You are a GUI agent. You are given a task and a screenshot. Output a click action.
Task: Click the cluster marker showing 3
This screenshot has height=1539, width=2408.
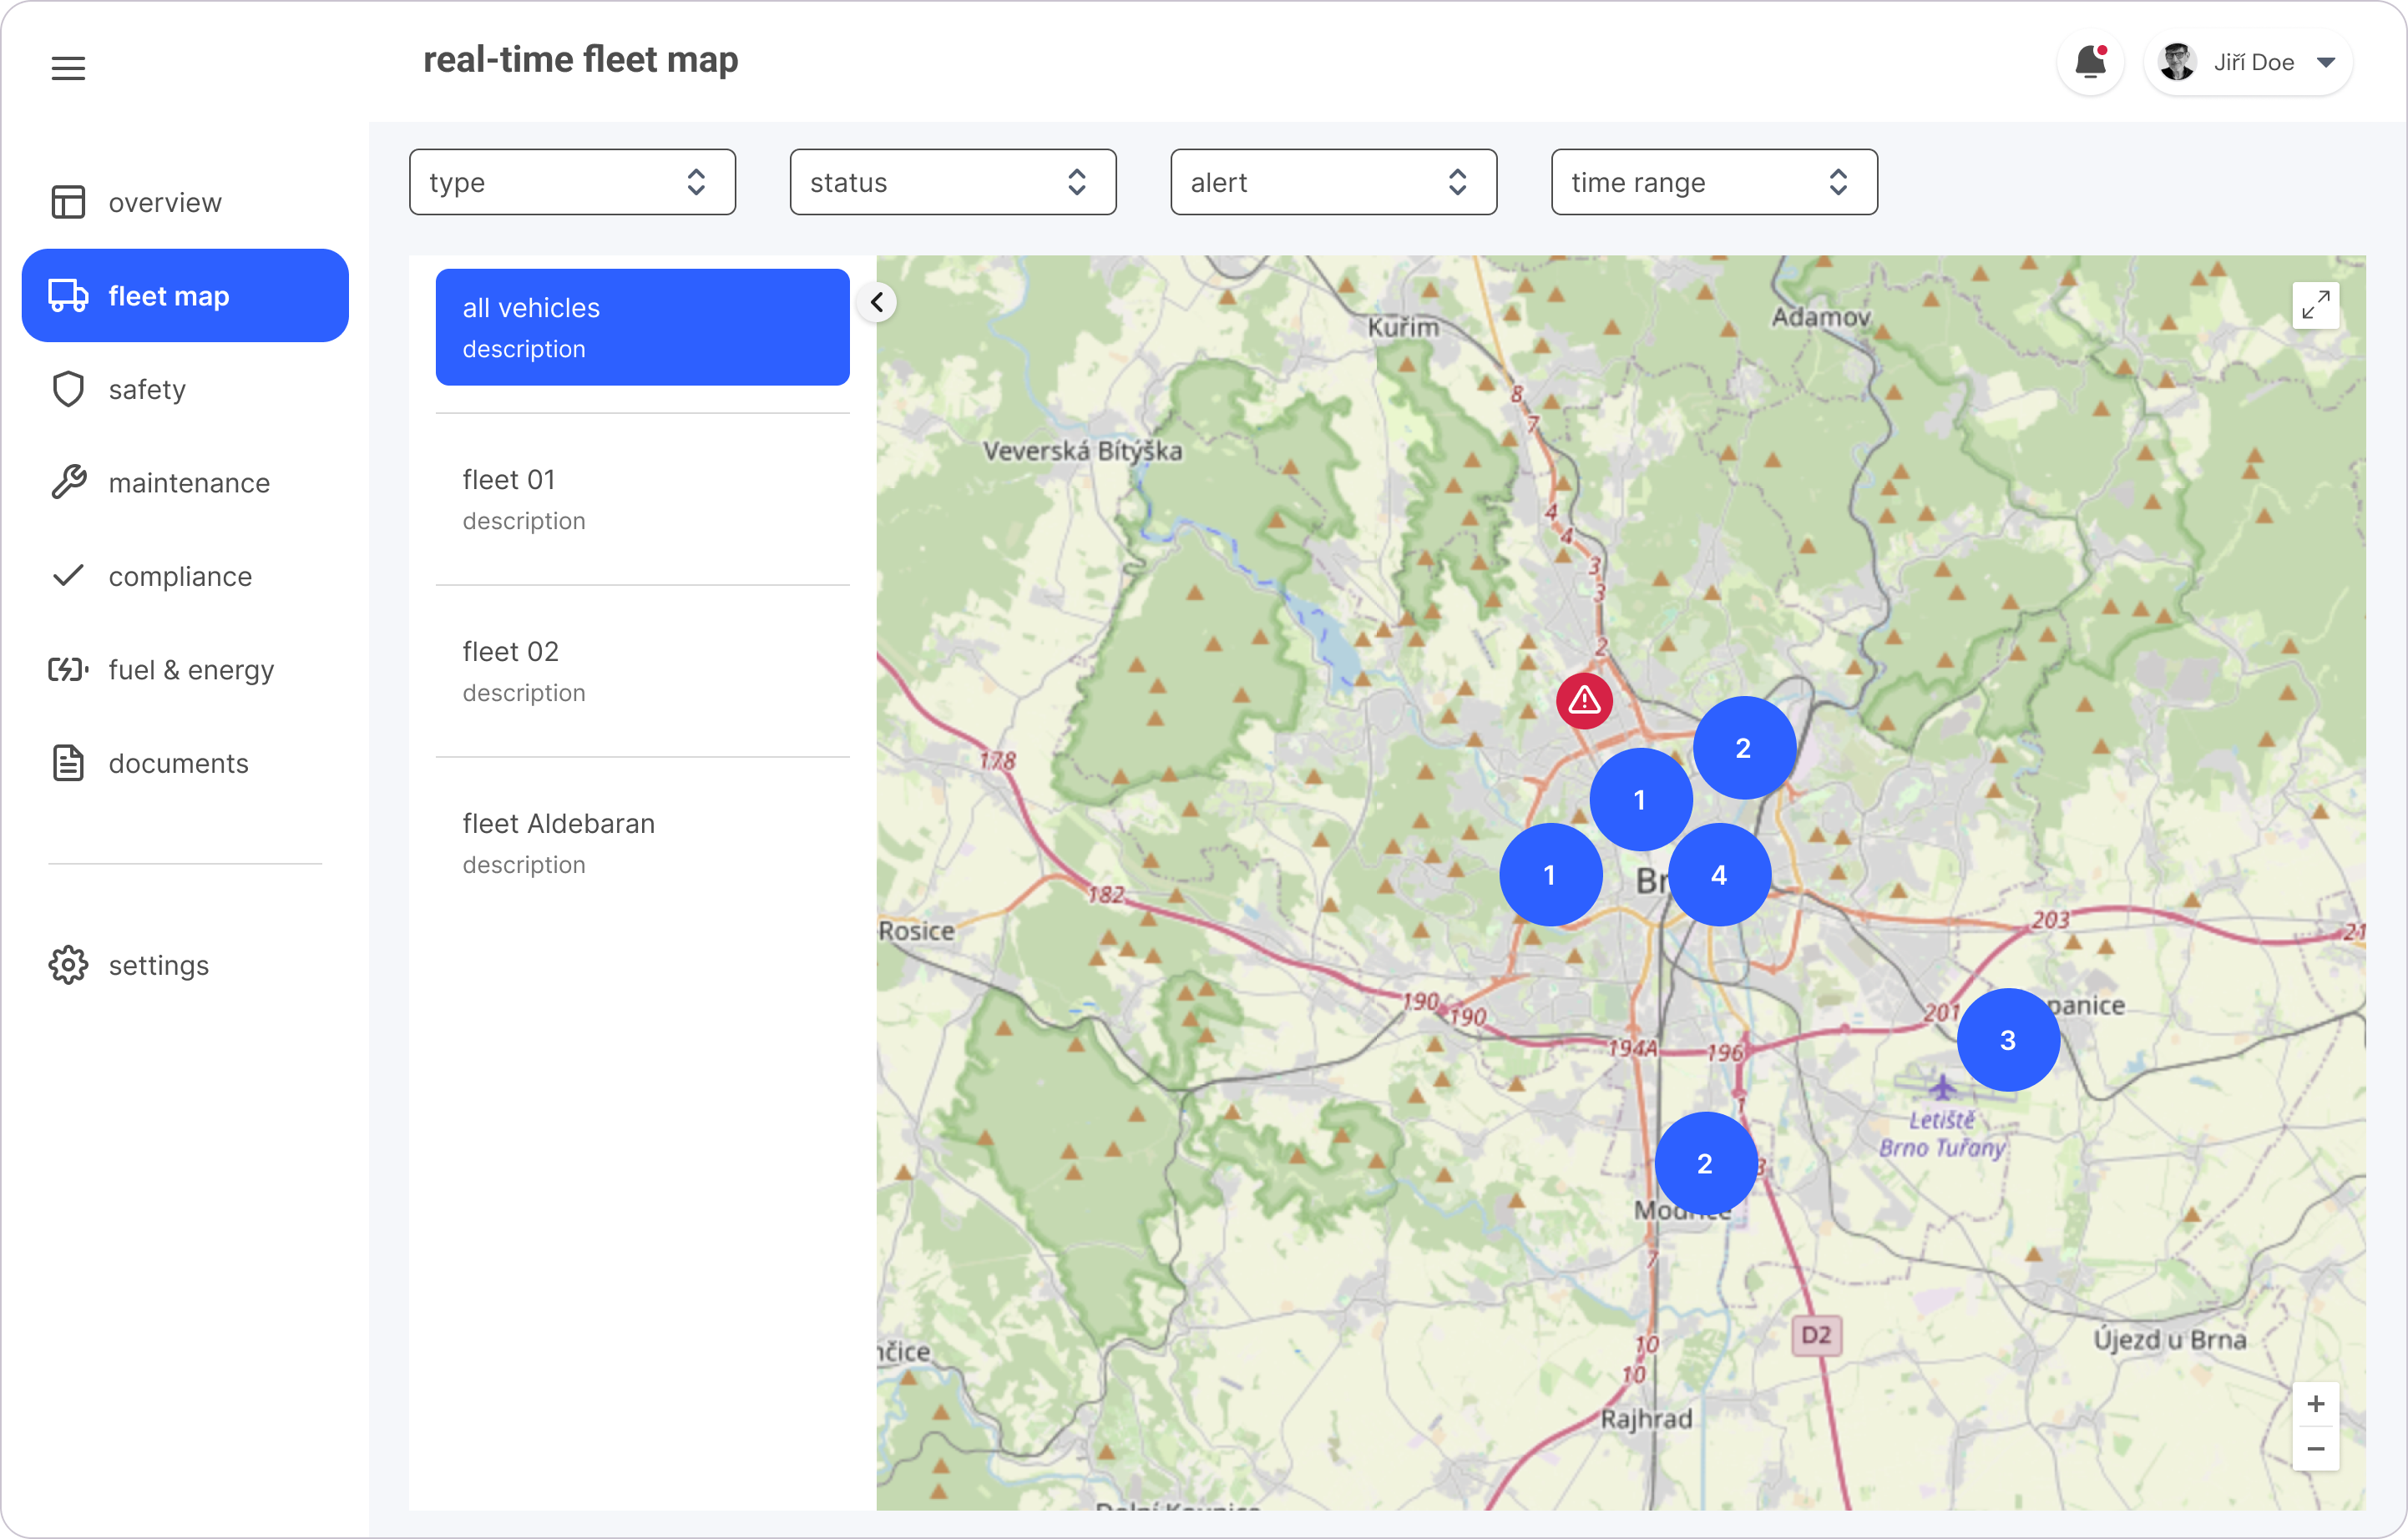tap(2007, 1040)
